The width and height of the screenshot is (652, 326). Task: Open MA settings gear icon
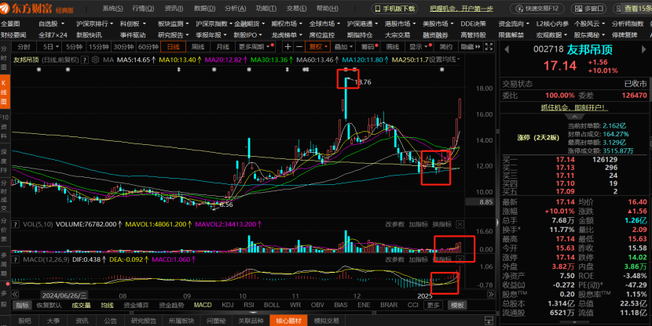pos(95,60)
